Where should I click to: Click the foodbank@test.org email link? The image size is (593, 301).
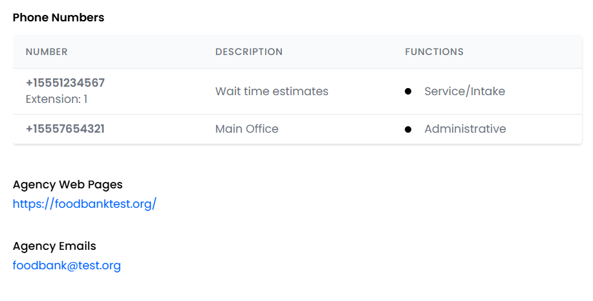(x=67, y=265)
